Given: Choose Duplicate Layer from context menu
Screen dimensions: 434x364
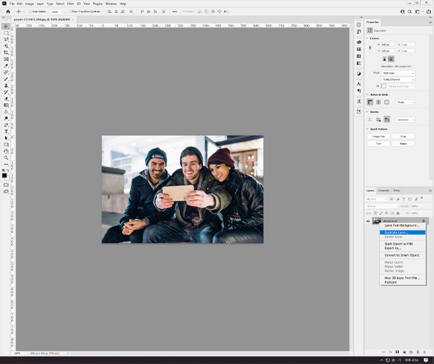Looking at the screenshot, I should [403, 232].
